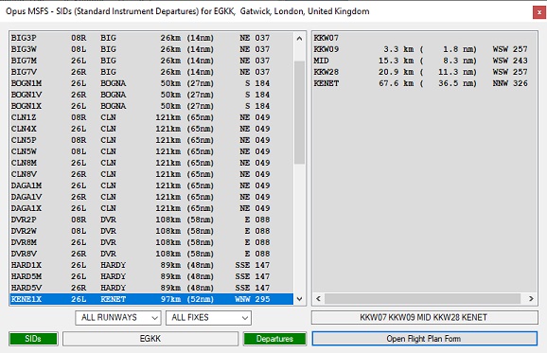547x353 pixels.
Task: Click the SID list vertical scrollbar thumb
Action: pos(299,113)
